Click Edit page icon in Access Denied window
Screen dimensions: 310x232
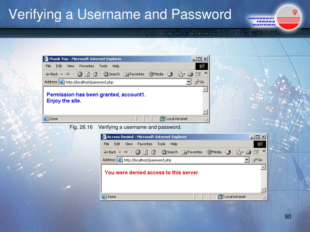(x=256, y=152)
